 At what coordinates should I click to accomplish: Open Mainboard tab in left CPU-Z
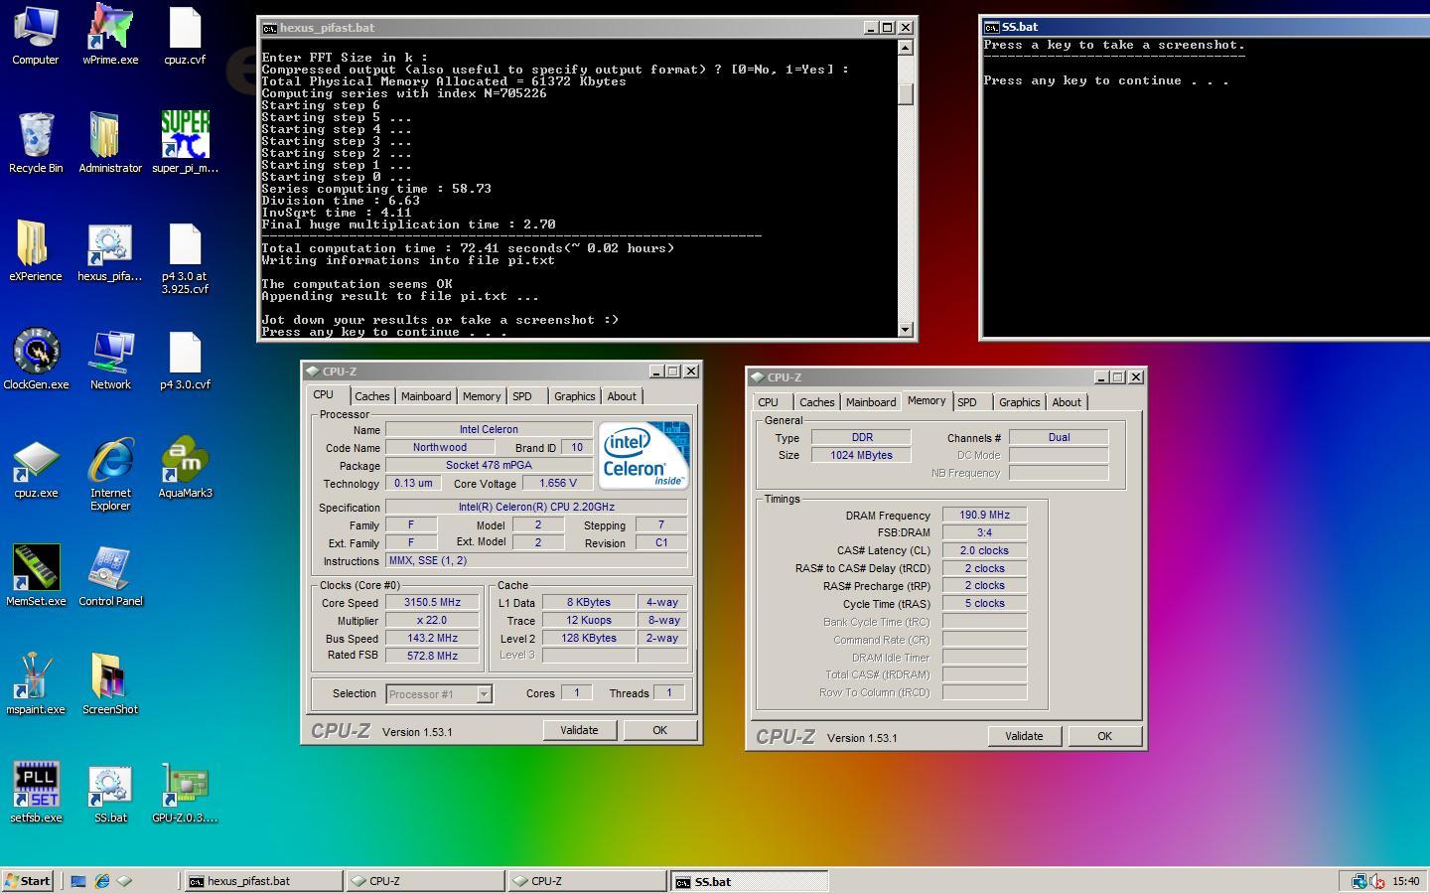[x=426, y=396]
